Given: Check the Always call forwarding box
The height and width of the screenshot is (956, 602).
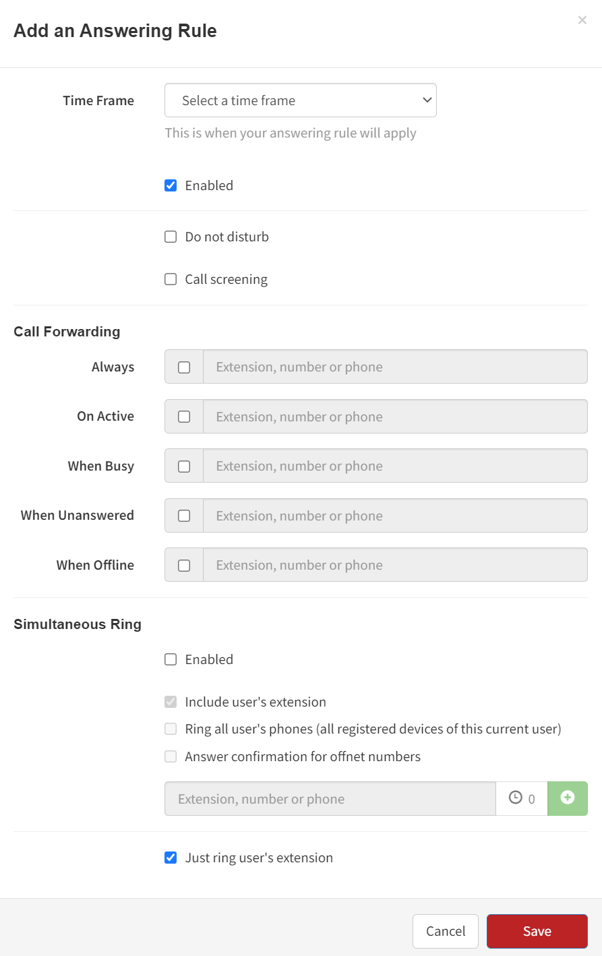Looking at the screenshot, I should [184, 367].
